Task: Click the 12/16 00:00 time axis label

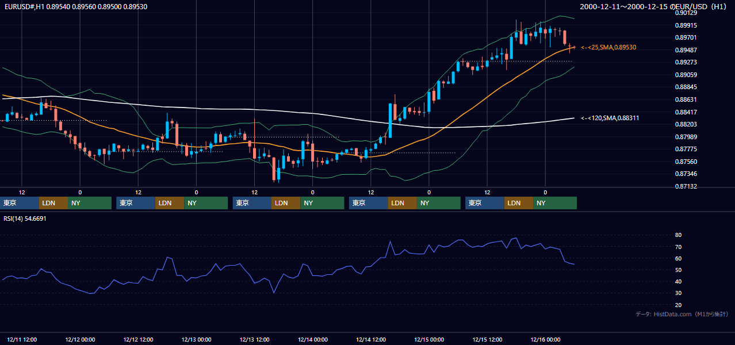Action: (545, 339)
